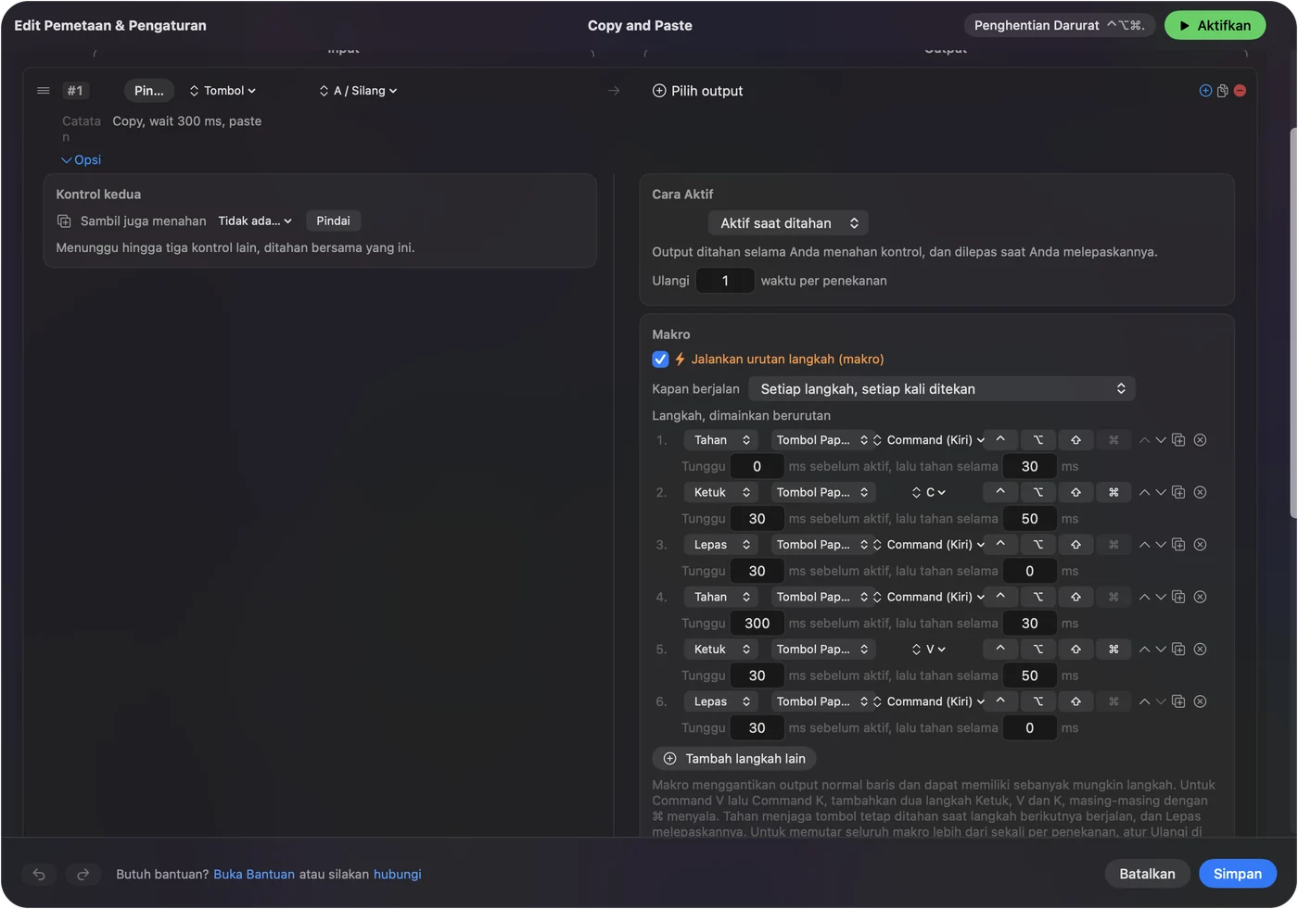Delete macro step 1 with its circled X

tap(1200, 440)
